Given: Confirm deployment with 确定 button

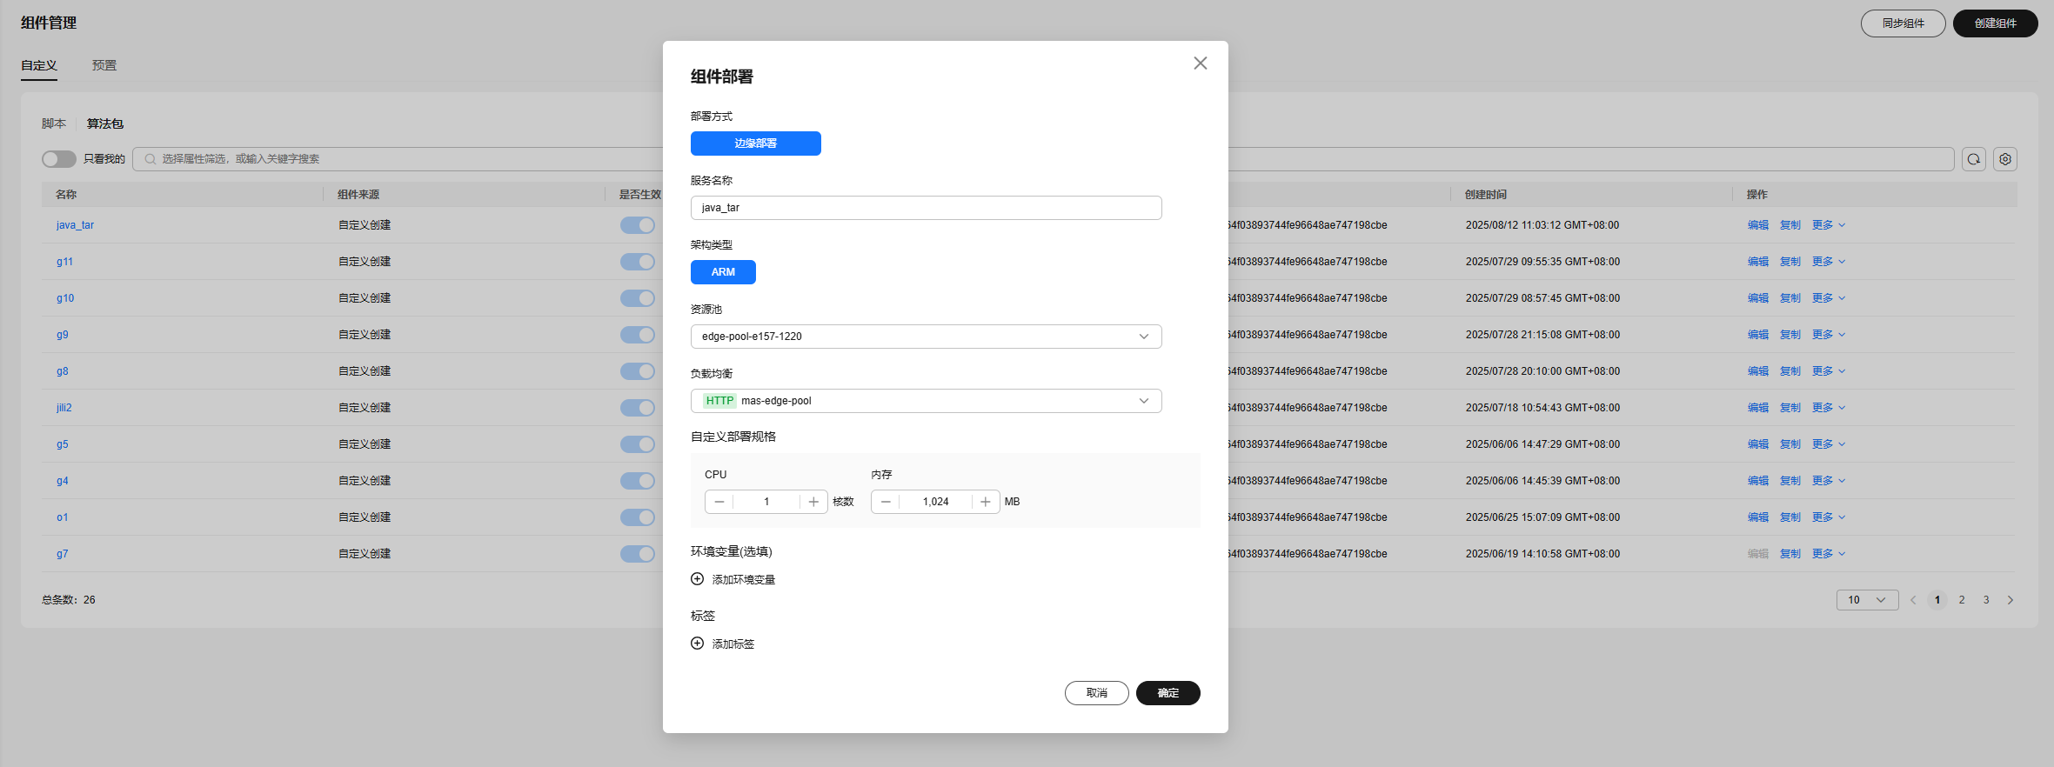Looking at the screenshot, I should pyautogui.click(x=1168, y=693).
